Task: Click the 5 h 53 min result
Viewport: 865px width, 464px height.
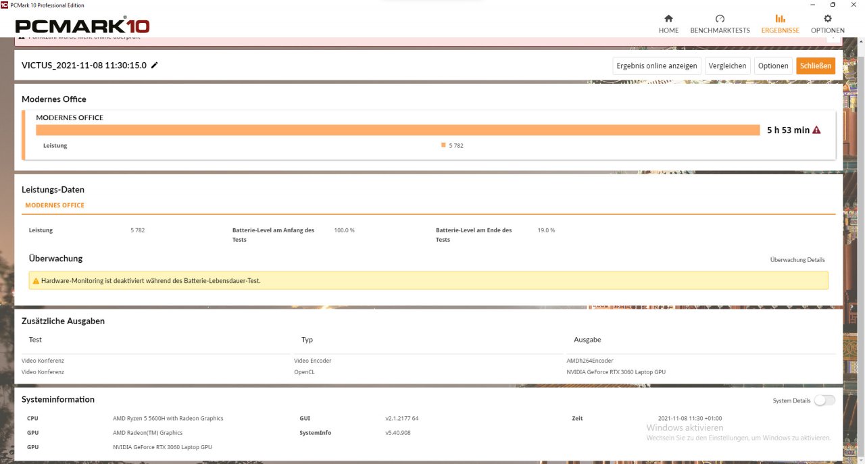Action: click(788, 130)
